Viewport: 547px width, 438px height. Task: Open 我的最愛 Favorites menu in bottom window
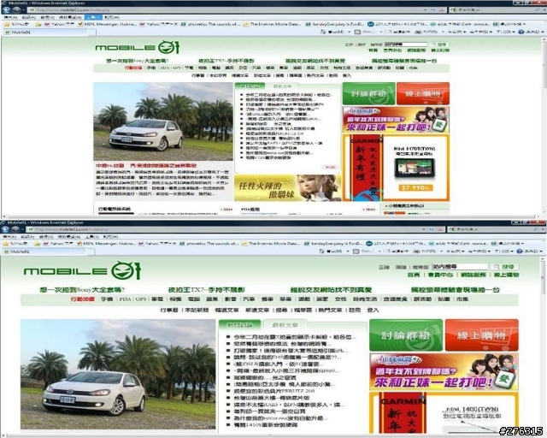(70, 237)
